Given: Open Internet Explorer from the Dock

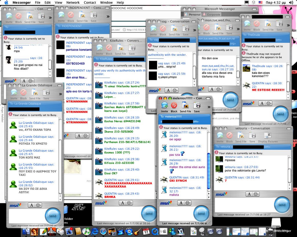Looking at the screenshot, I should pos(95,231).
